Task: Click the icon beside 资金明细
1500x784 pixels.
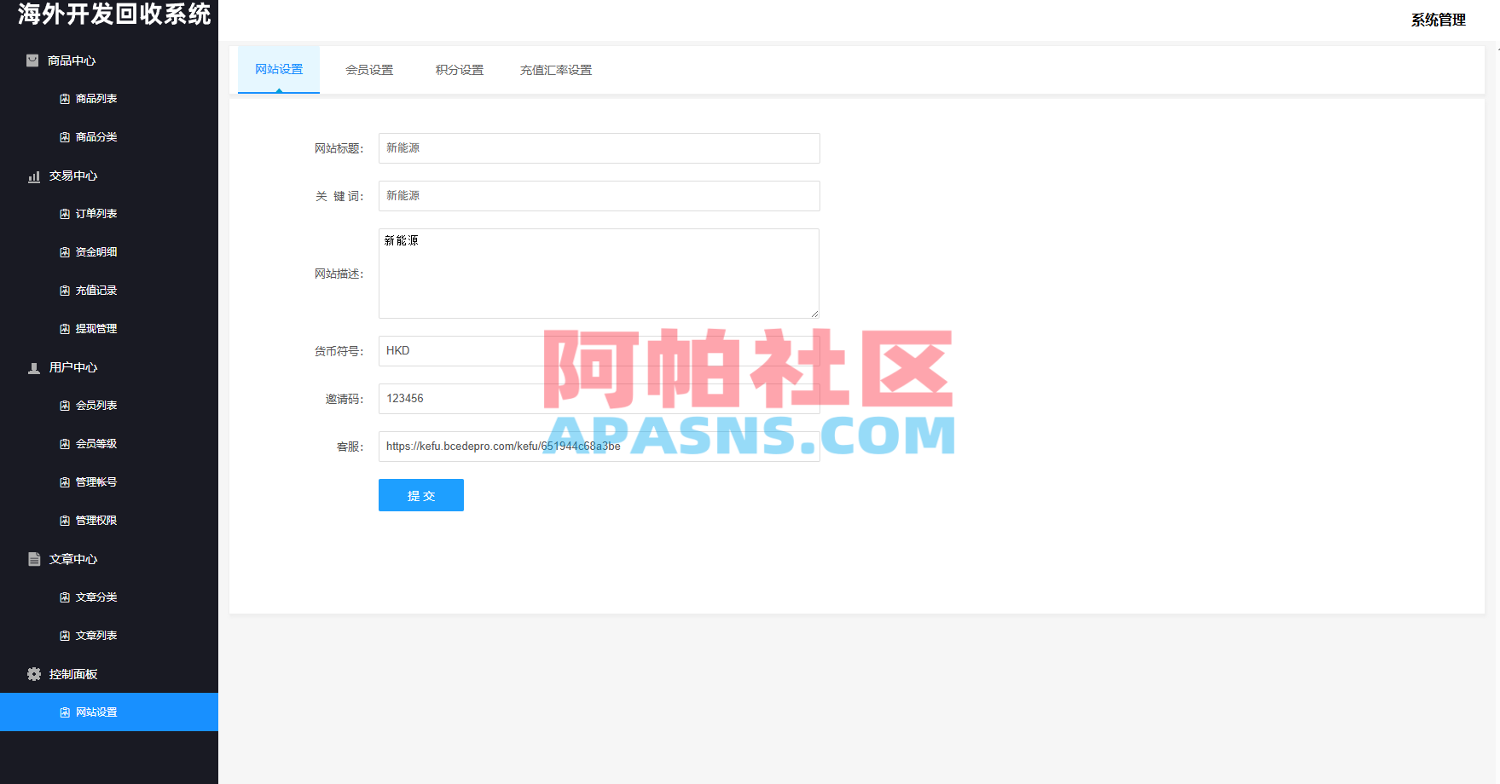Action: pos(65,252)
